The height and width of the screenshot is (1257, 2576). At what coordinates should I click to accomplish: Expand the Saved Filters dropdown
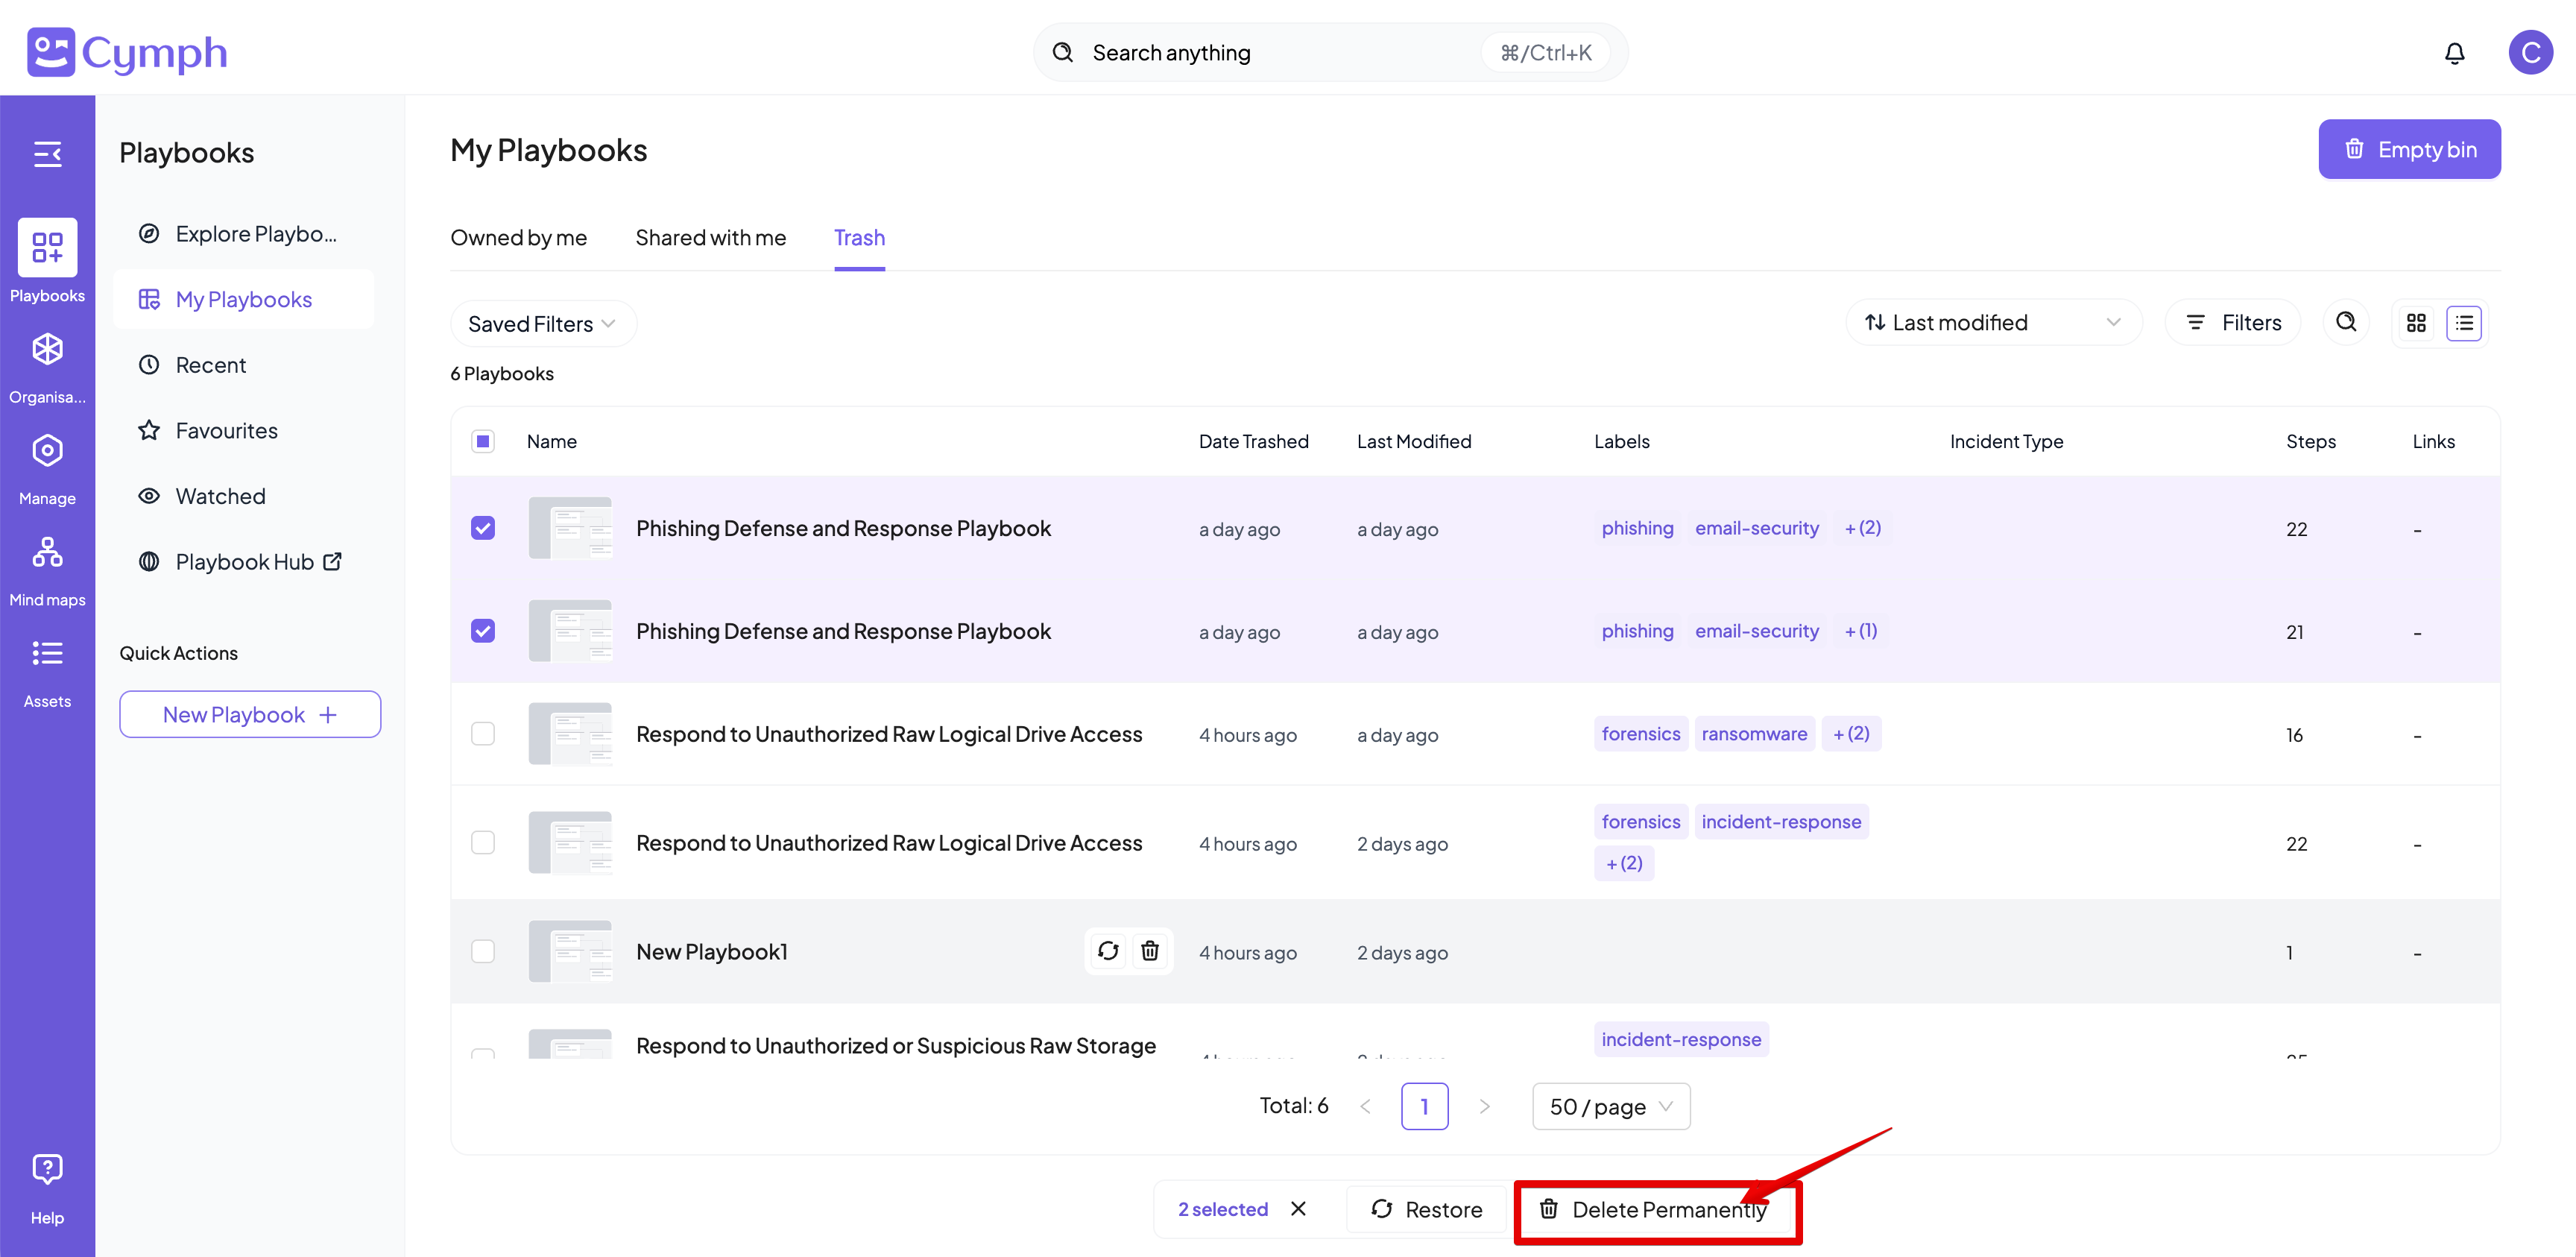[x=542, y=324]
